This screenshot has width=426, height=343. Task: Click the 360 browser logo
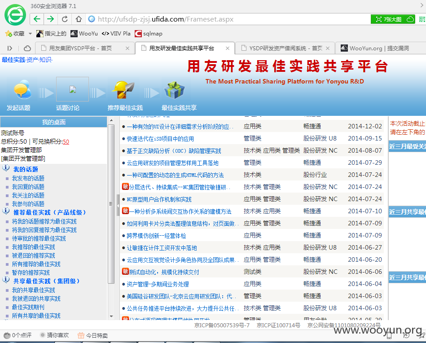[x=15, y=15]
